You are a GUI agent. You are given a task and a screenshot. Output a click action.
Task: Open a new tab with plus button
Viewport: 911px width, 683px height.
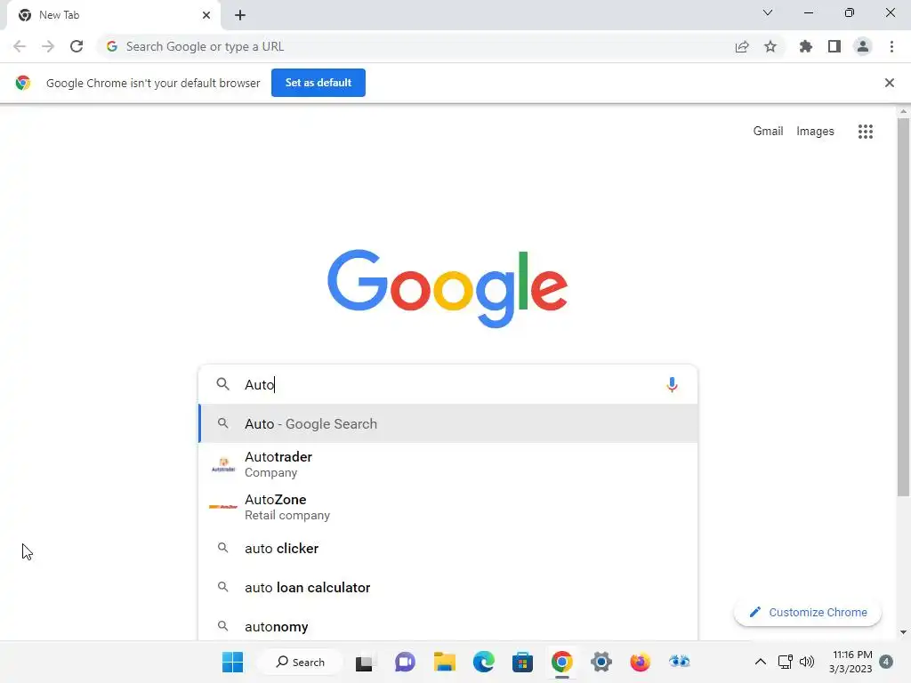[x=240, y=15]
